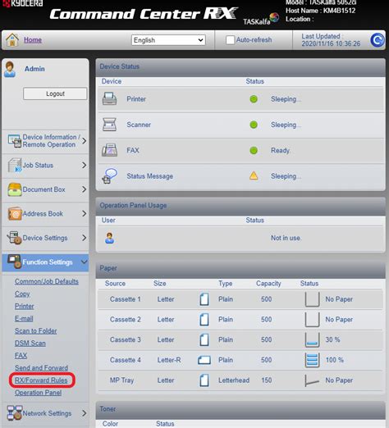Click the blue refresh icon
389x428 pixels.
(x=378, y=40)
